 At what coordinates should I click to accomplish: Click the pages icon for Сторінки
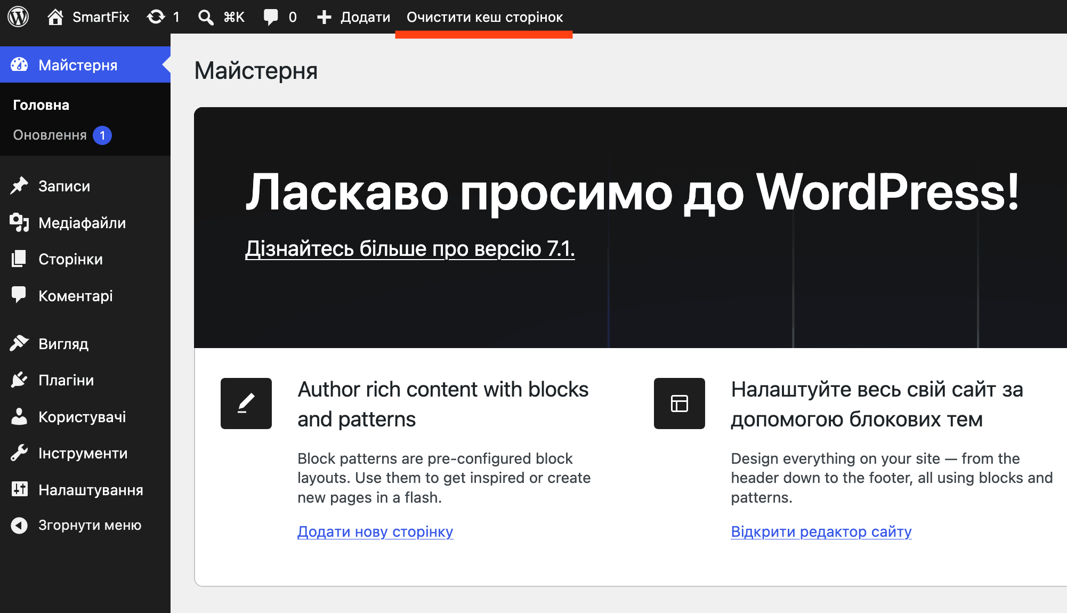[x=19, y=259]
